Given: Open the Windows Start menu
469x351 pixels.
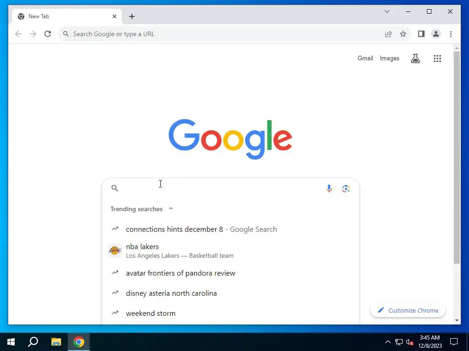Looking at the screenshot, I should 11,342.
